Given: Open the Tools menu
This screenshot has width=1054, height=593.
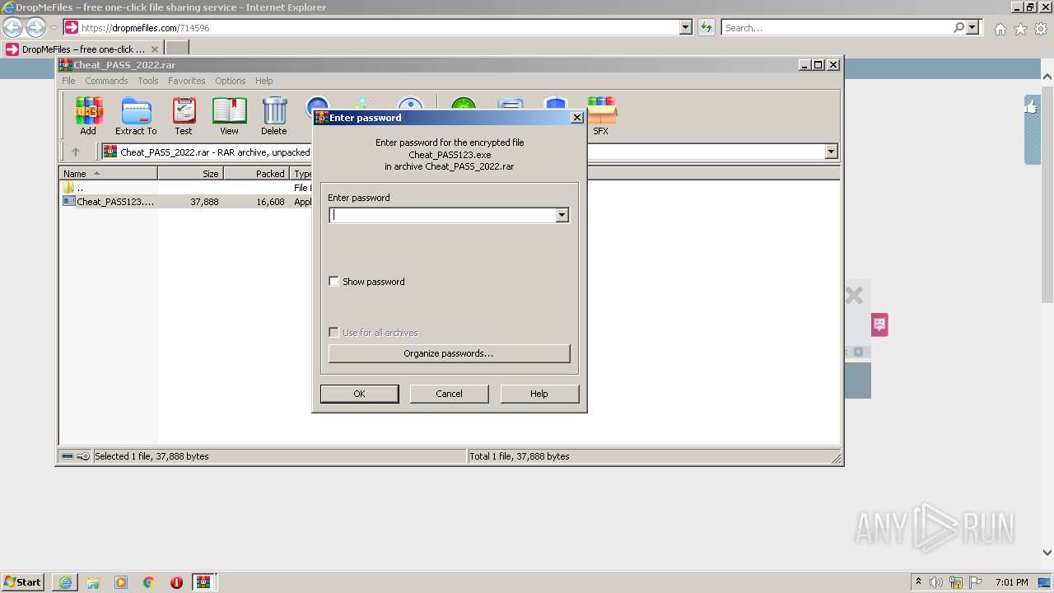Looking at the screenshot, I should tap(148, 81).
